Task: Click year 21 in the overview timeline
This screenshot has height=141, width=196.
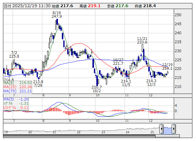Action: 54,132
